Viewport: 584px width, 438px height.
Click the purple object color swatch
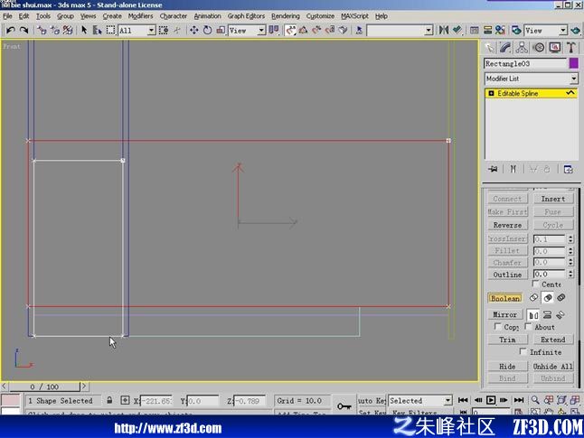[x=573, y=63]
